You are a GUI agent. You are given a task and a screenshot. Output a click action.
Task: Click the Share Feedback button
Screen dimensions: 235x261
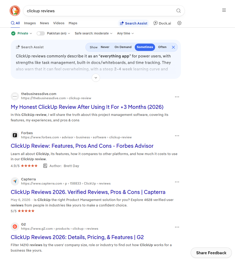click(x=211, y=253)
